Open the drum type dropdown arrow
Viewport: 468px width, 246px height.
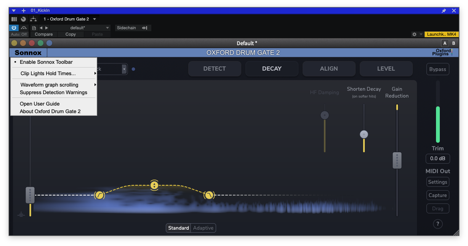124,69
